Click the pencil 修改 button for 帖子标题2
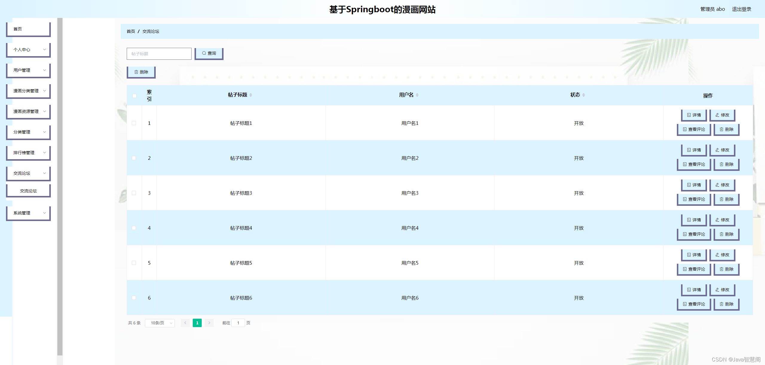Screen dimensions: 765x365 click(x=722, y=150)
